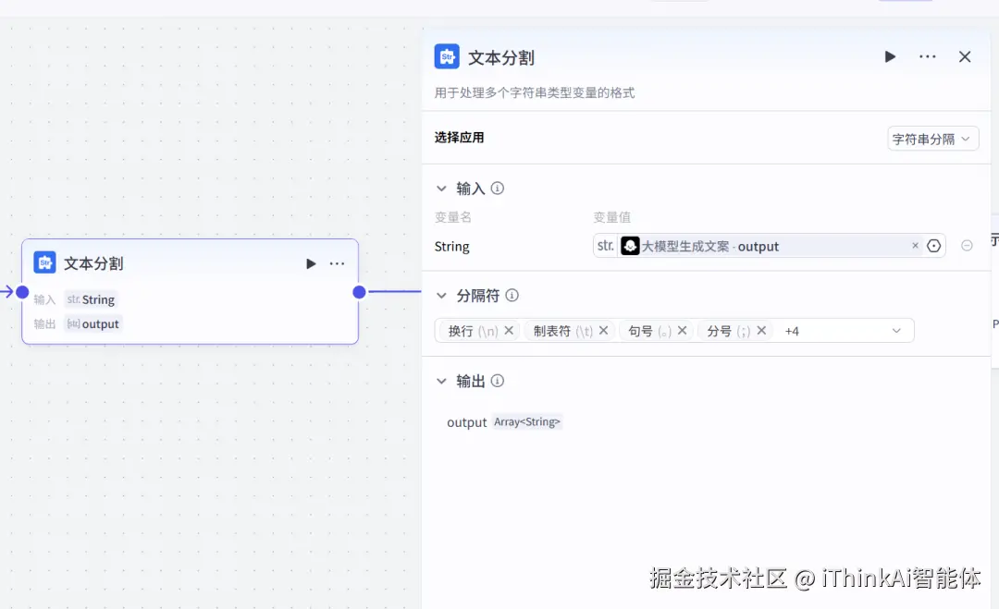This screenshot has width=999, height=609.
Task: Remove the 分号 delimiter tag
Action: (x=763, y=329)
